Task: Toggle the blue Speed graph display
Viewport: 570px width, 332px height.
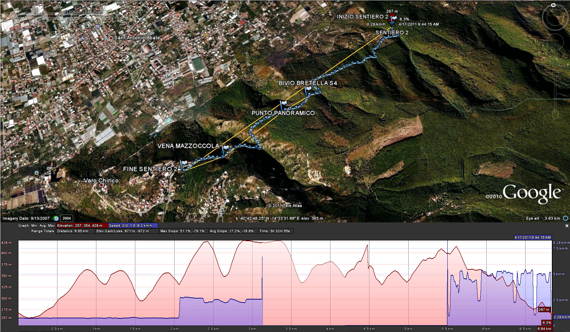Action: (x=133, y=225)
